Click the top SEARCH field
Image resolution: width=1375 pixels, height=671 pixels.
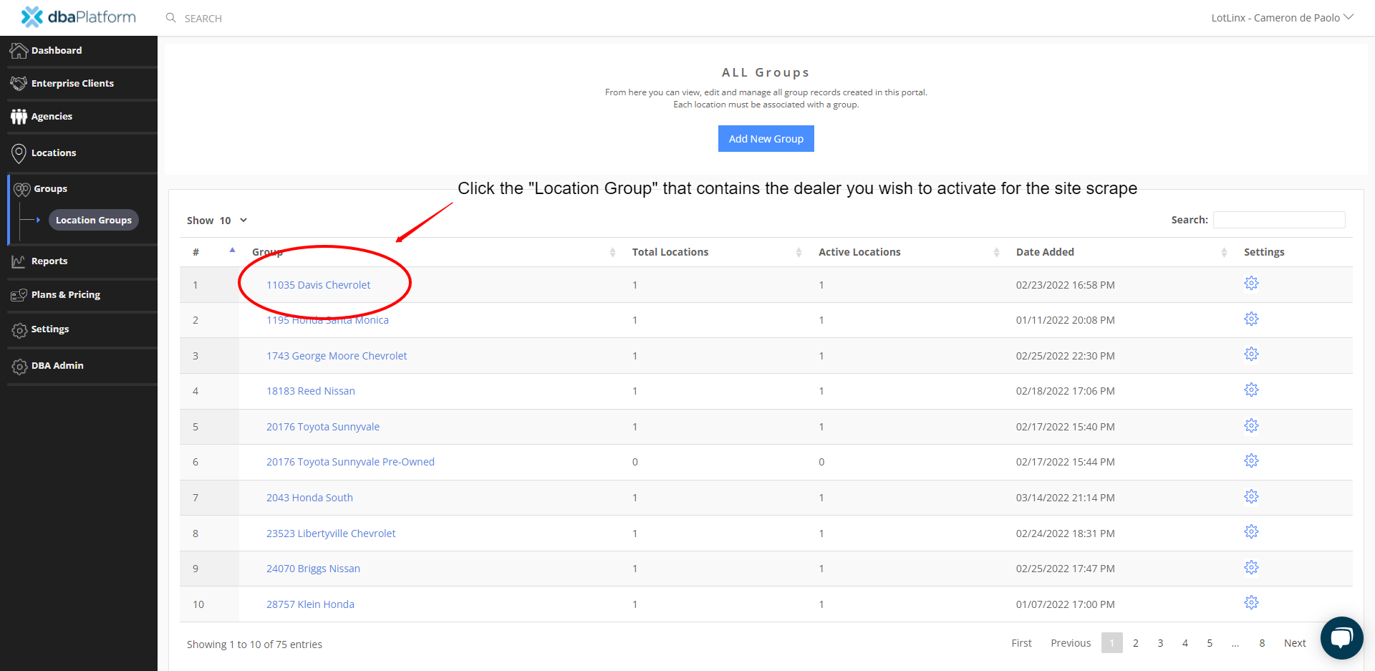pos(203,19)
